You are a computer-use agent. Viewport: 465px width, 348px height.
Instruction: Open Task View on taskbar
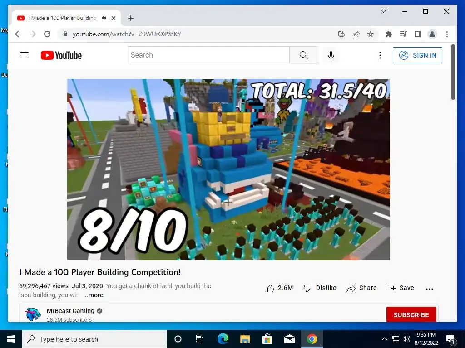click(200, 339)
